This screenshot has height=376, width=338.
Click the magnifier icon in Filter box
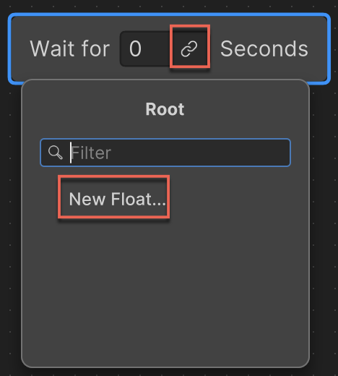click(56, 153)
